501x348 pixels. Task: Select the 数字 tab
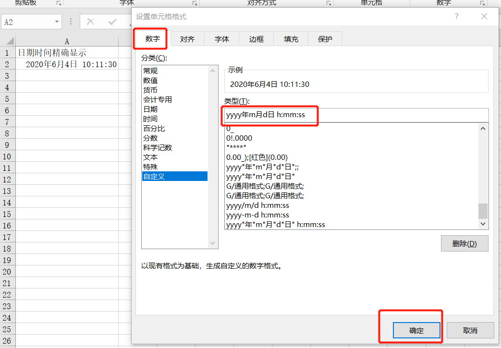click(x=152, y=38)
